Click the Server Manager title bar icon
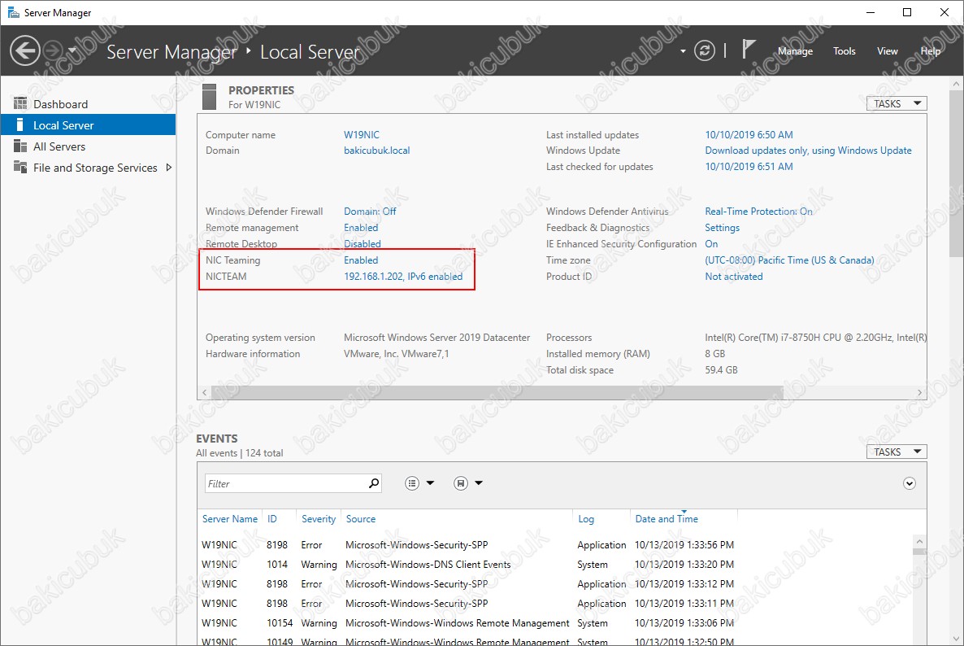 click(x=13, y=12)
